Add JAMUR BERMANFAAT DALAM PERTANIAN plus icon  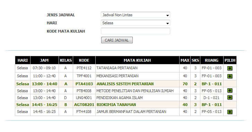pyautogui.click(x=230, y=112)
